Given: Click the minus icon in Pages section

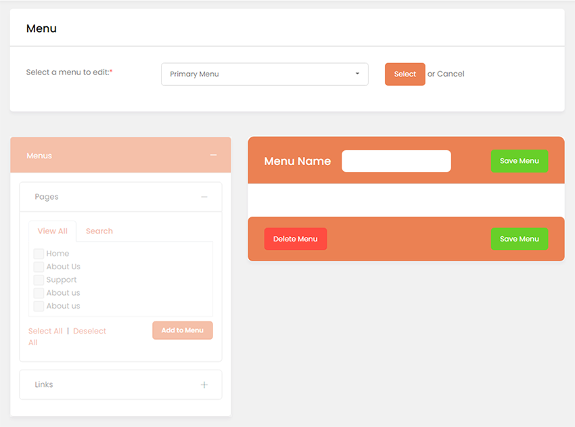Looking at the screenshot, I should tap(204, 197).
